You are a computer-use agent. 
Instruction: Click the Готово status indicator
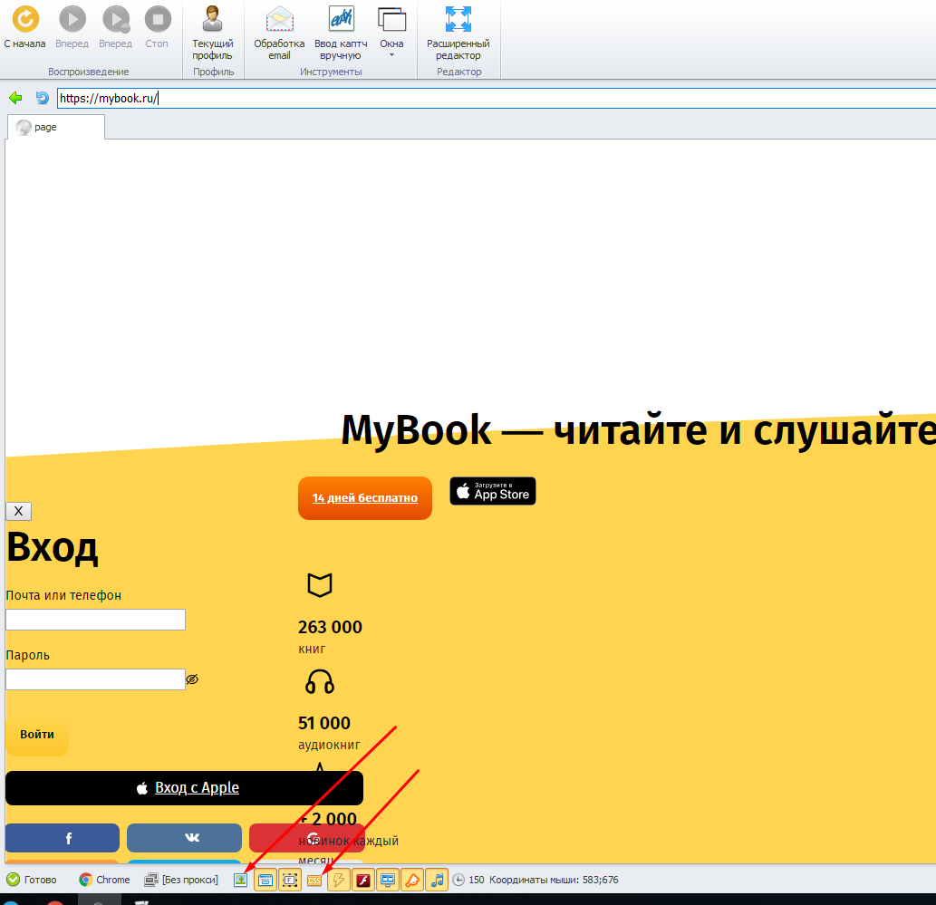[x=32, y=880]
